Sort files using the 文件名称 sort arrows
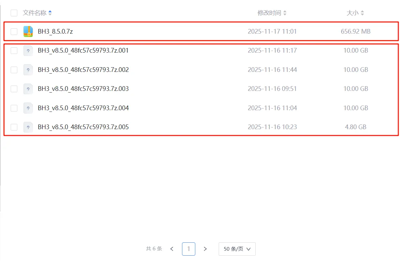Viewport: 400px width, 263px height. [50, 13]
